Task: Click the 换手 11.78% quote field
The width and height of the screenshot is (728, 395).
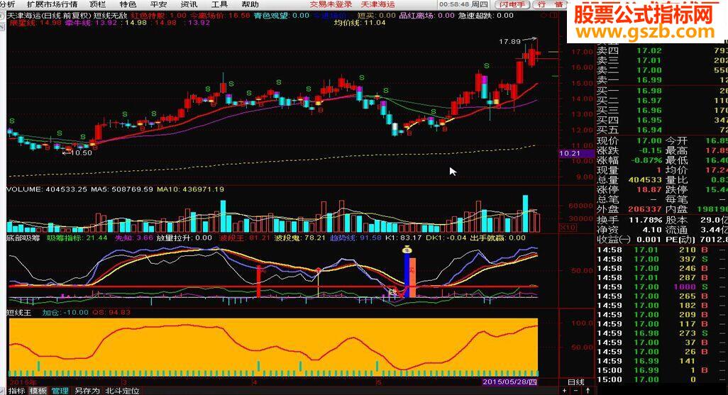Action: point(629,220)
